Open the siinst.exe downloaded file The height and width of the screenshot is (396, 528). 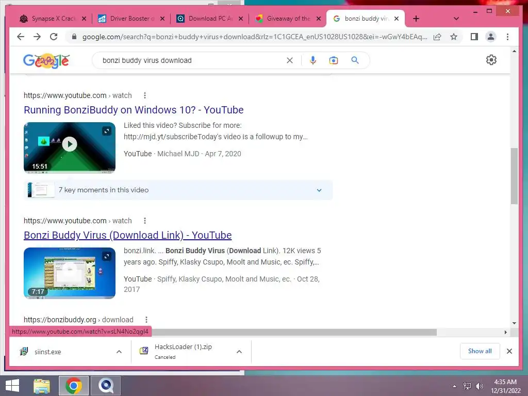coord(47,352)
